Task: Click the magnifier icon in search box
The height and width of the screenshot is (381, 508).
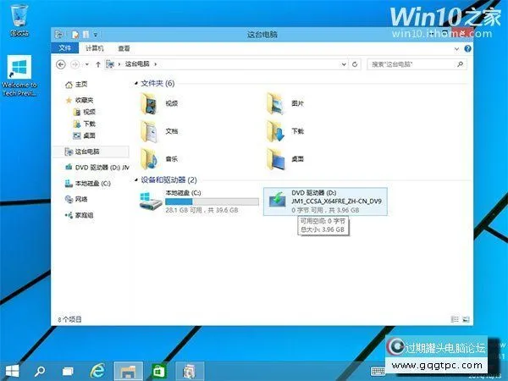Action: (x=460, y=64)
